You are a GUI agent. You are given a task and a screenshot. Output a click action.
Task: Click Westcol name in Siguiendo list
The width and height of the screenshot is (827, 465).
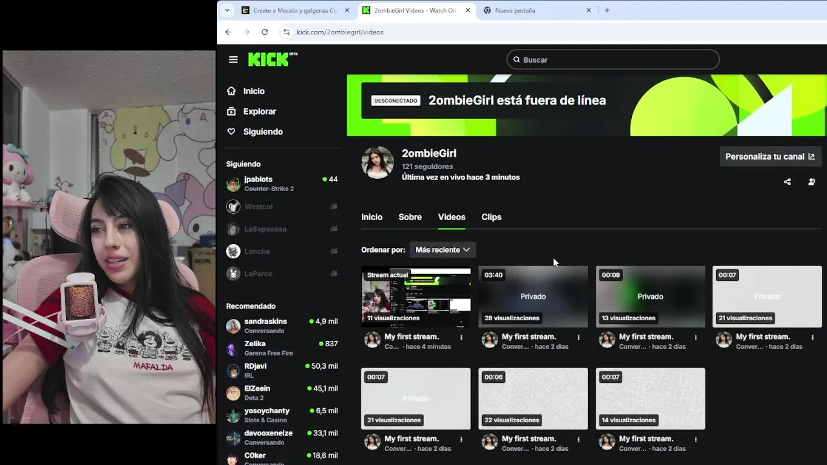pos(258,207)
